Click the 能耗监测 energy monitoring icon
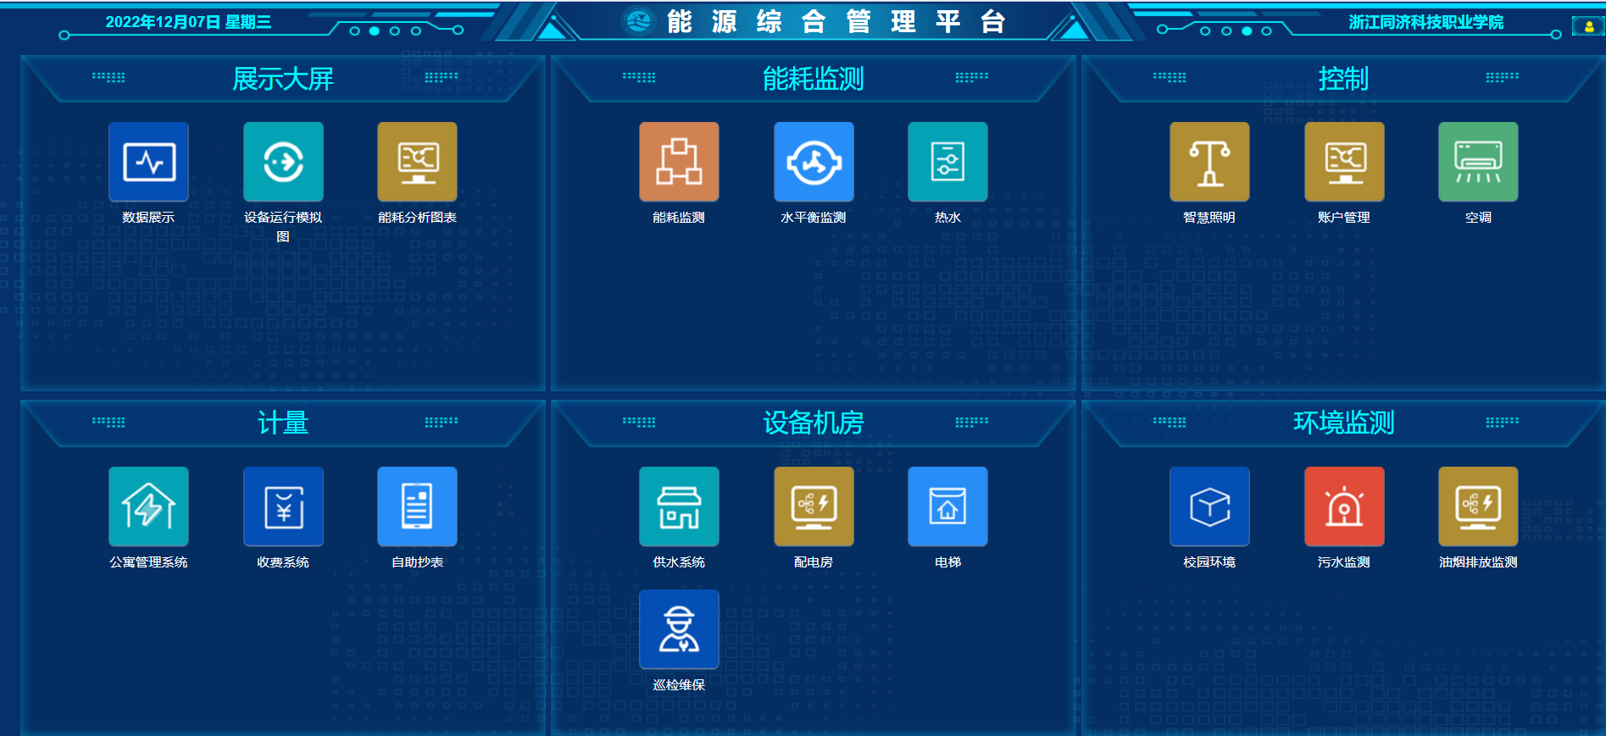The height and width of the screenshot is (736, 1606). point(679,162)
